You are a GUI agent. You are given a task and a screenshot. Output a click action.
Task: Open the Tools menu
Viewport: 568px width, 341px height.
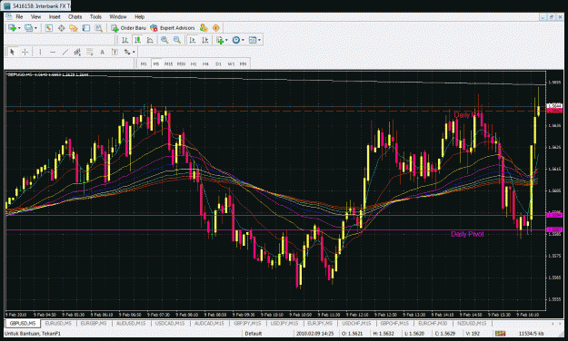pos(95,16)
